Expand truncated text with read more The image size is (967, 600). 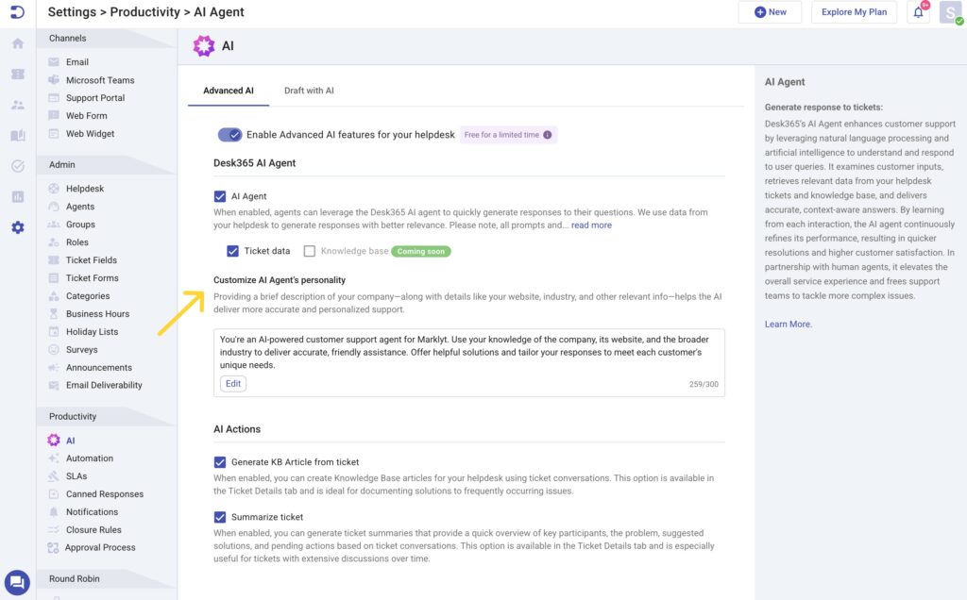pos(591,225)
